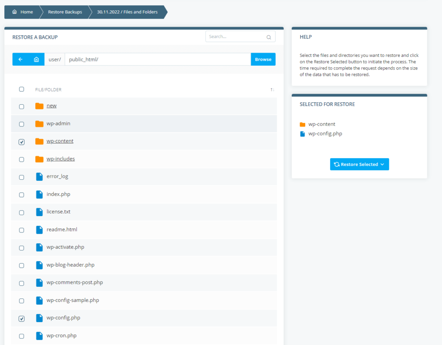
Task: Open the license.txt file entry
Action: [58, 212]
